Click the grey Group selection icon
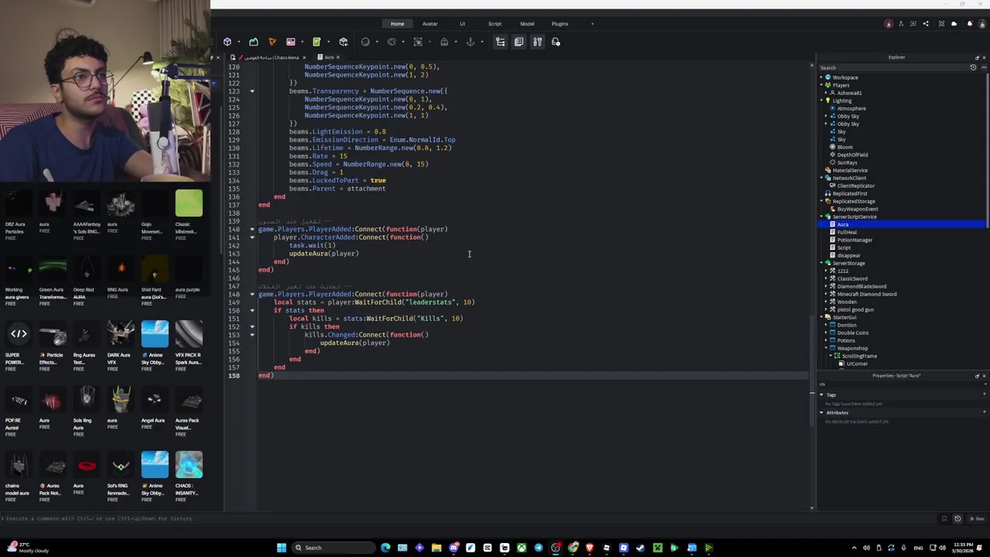The width and height of the screenshot is (990, 557). pyautogui.click(x=418, y=42)
